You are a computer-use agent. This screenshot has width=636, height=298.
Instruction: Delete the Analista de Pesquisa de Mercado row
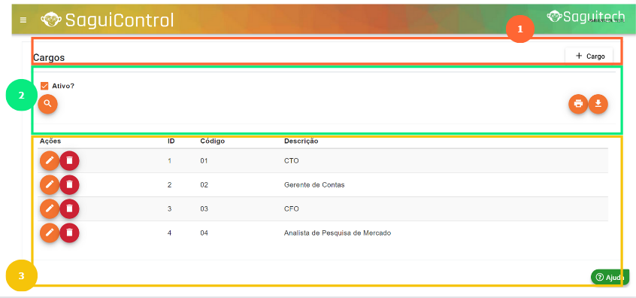click(x=70, y=233)
